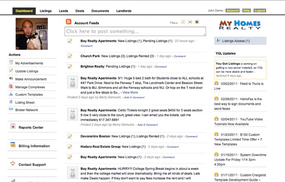Click envelope icon for HelloFax update
285x182 pixels.
pos(216,98)
